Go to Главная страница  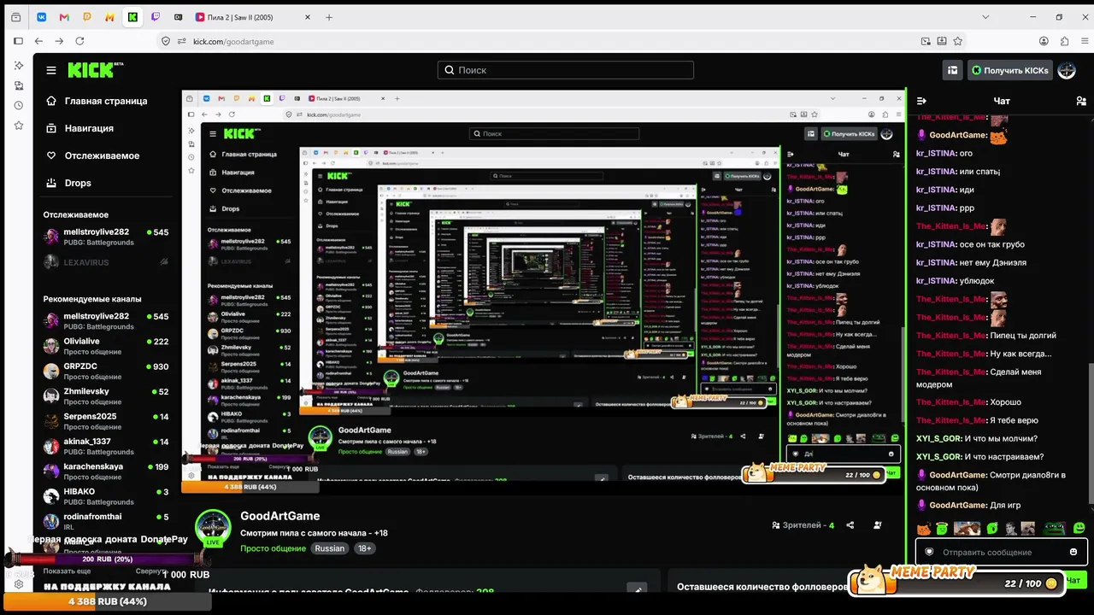96,101
